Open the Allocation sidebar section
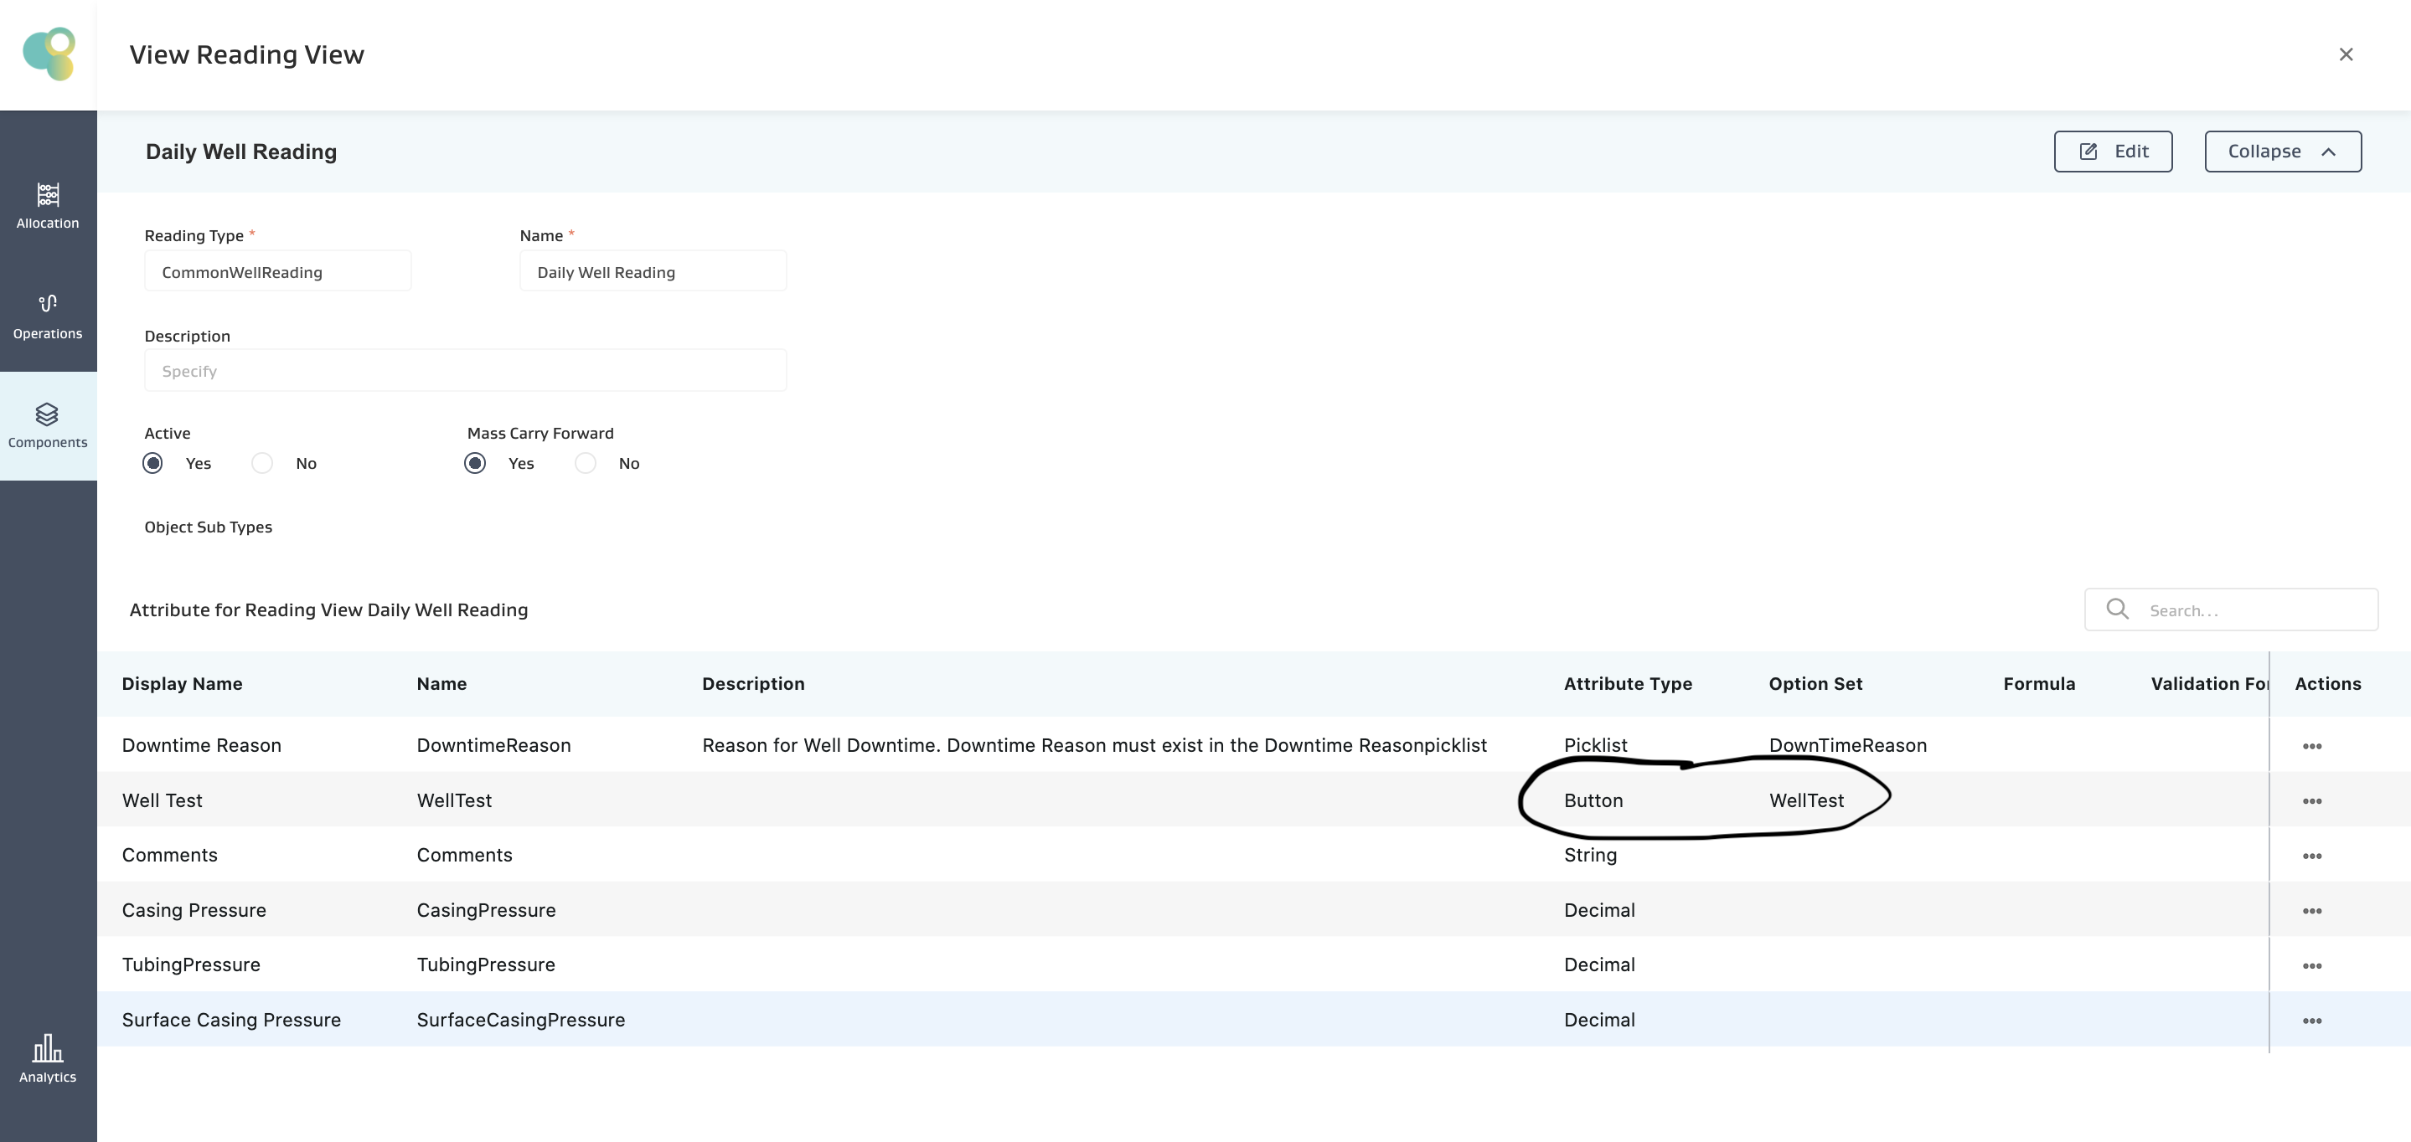 click(48, 206)
